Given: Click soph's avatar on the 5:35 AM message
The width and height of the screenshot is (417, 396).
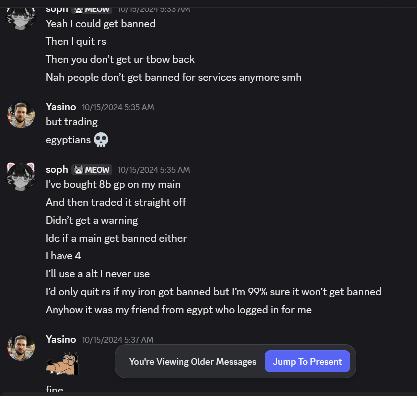Looking at the screenshot, I should (21, 177).
